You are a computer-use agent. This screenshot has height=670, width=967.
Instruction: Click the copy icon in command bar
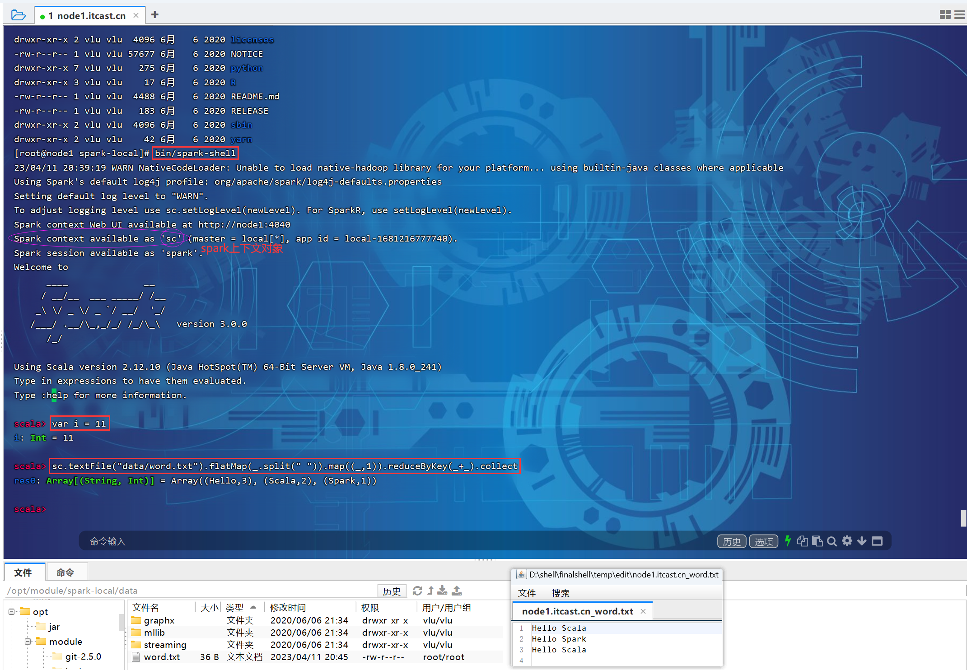click(803, 541)
